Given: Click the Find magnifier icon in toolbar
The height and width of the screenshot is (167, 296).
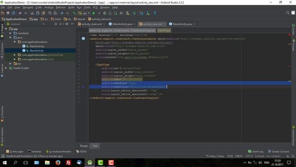Looking at the screenshot, I should (50, 13).
